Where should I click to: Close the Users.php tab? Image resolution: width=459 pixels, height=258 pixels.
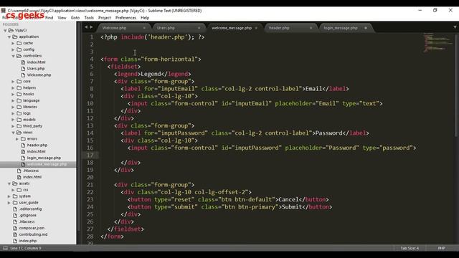pyautogui.click(x=199, y=28)
